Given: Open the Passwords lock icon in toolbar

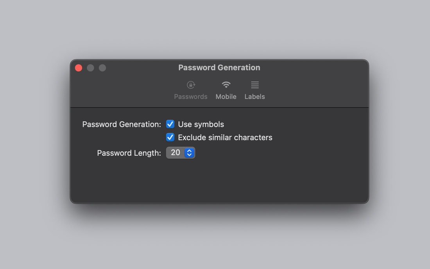Looking at the screenshot, I should pyautogui.click(x=191, y=85).
